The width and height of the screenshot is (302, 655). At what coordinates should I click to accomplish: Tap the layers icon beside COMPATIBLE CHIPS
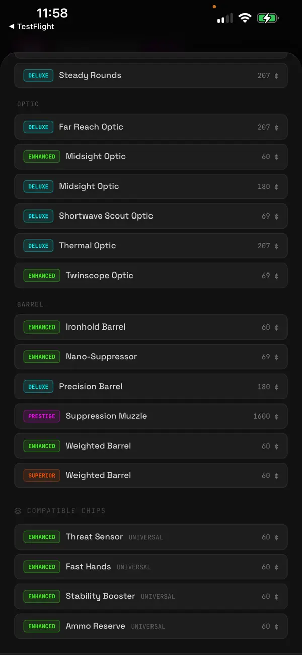(x=18, y=510)
